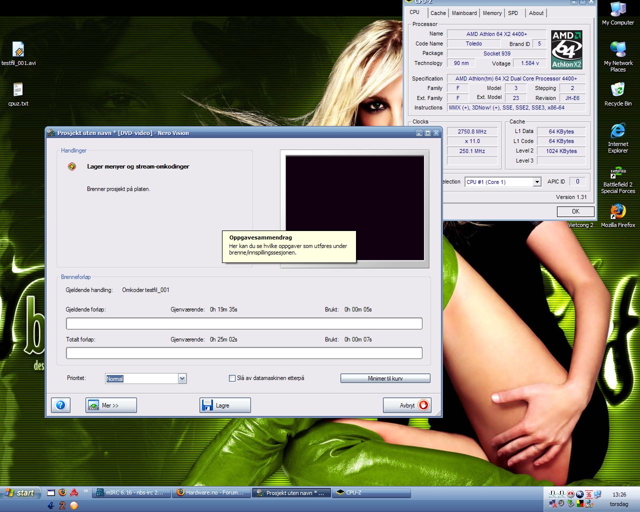Open volume speaker tray icon
640x512 pixels.
(x=561, y=503)
